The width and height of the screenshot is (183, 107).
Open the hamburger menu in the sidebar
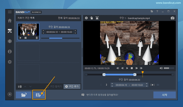point(10,12)
